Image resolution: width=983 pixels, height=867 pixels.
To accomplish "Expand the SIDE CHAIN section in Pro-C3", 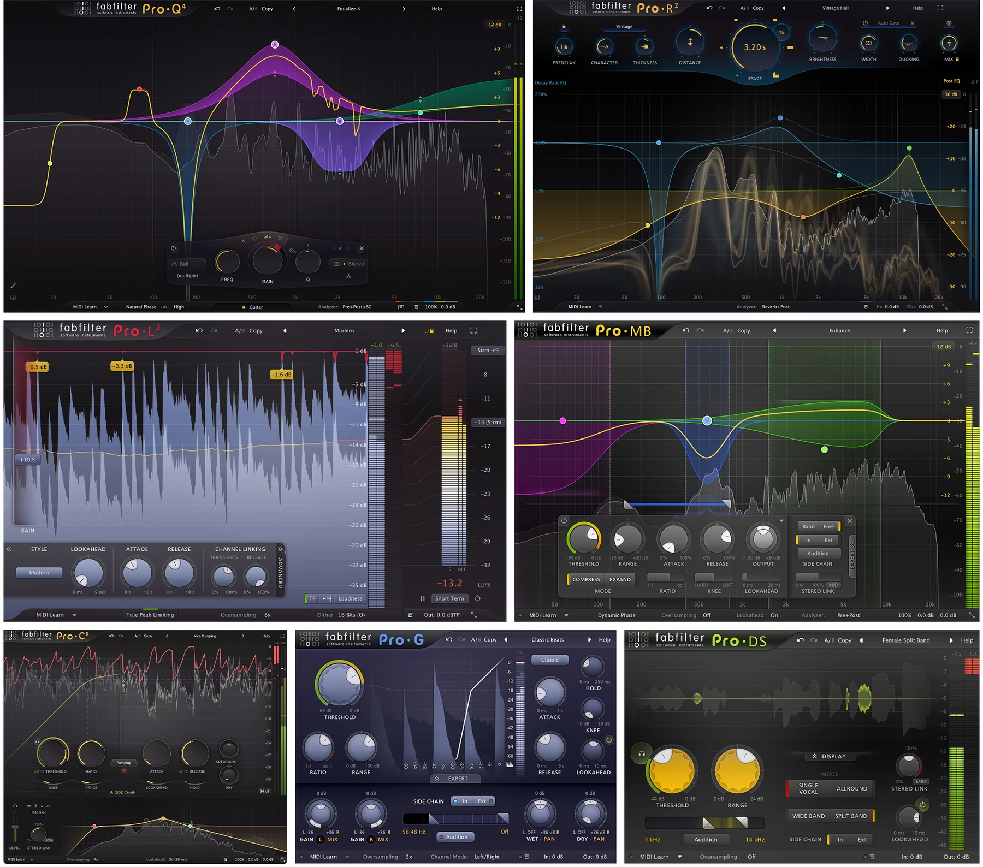I will click(123, 792).
